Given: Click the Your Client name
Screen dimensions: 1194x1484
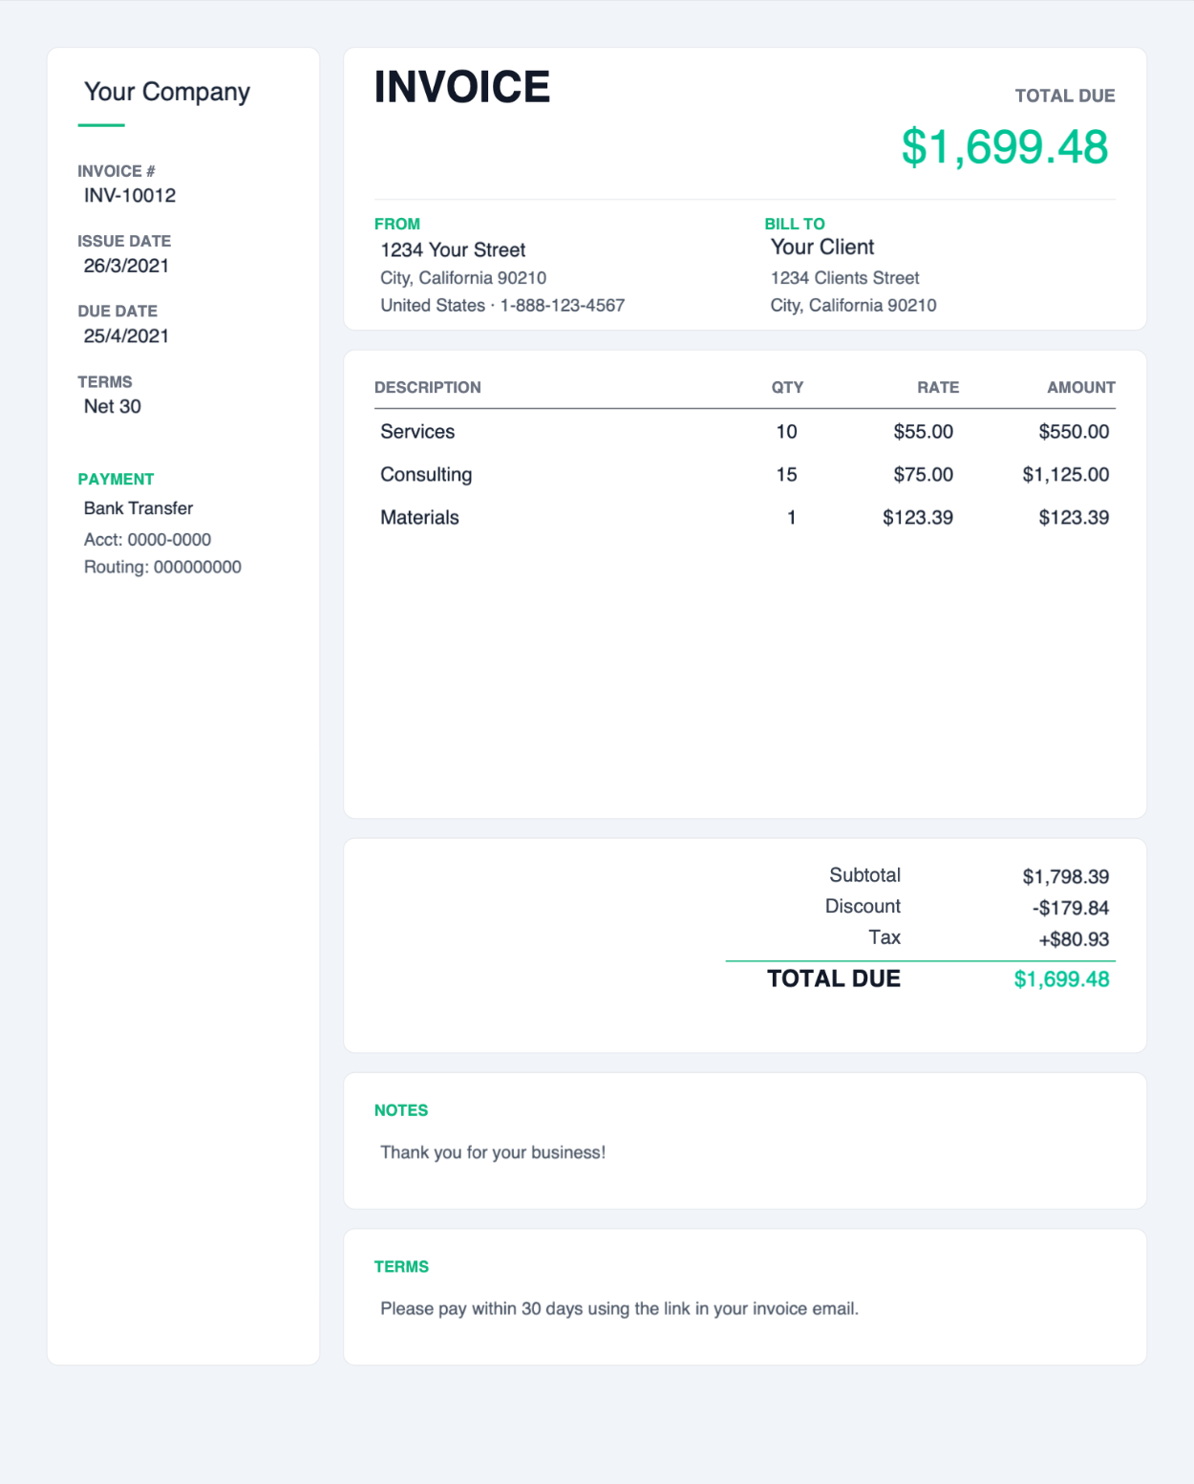Looking at the screenshot, I should coord(822,247).
